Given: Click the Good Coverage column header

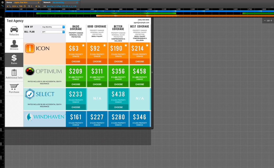Looking at the screenshot, I should (x=97, y=27).
